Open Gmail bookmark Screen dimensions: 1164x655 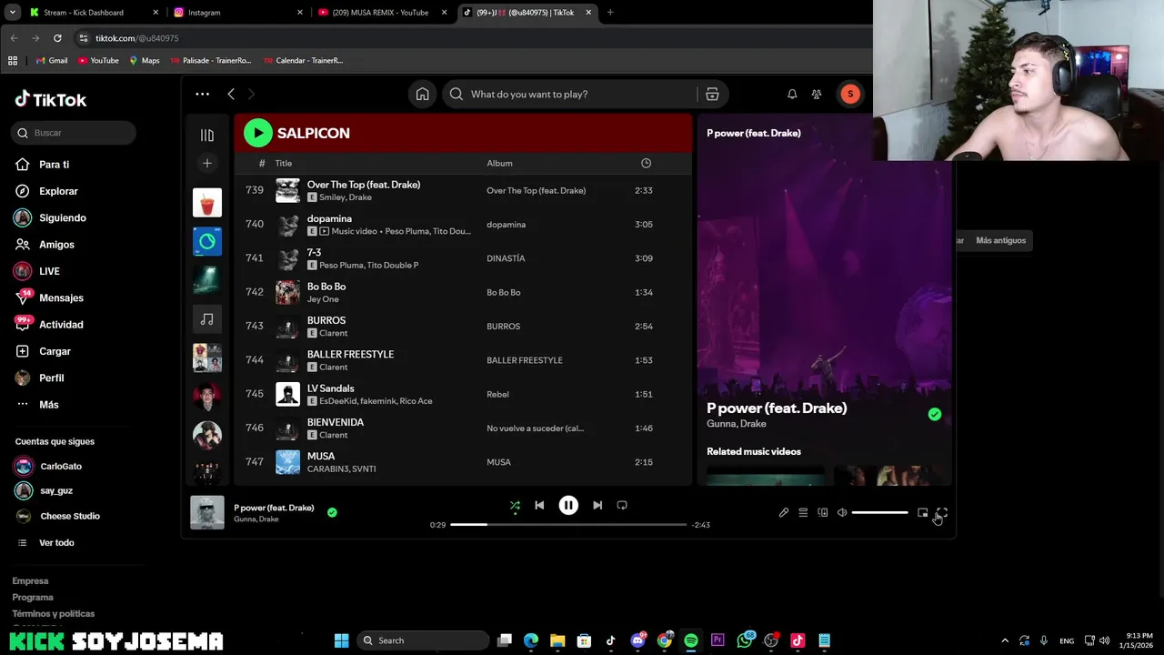(x=52, y=61)
